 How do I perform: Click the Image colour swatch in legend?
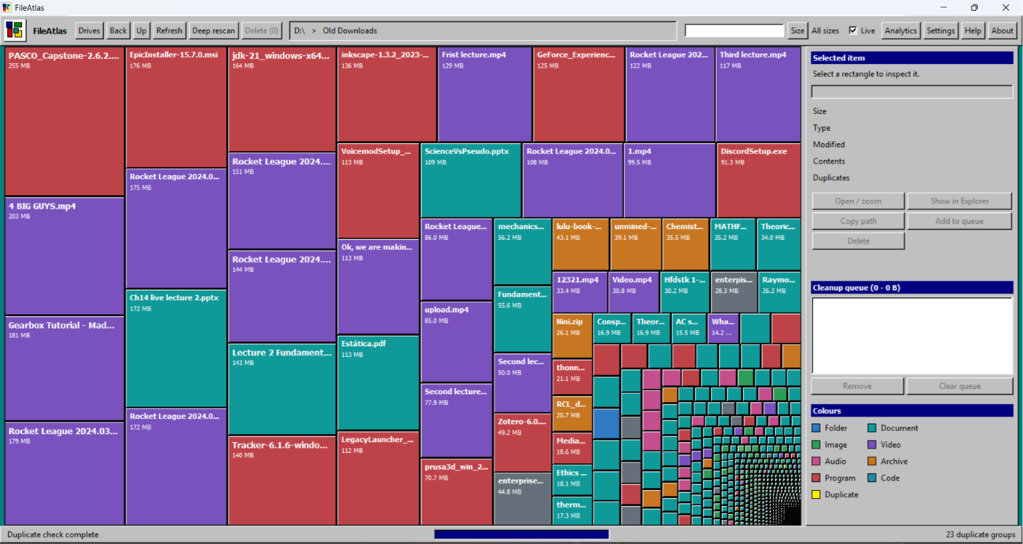point(816,445)
